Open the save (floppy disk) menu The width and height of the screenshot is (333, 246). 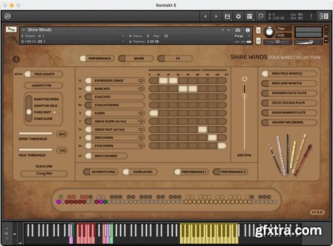[227, 17]
